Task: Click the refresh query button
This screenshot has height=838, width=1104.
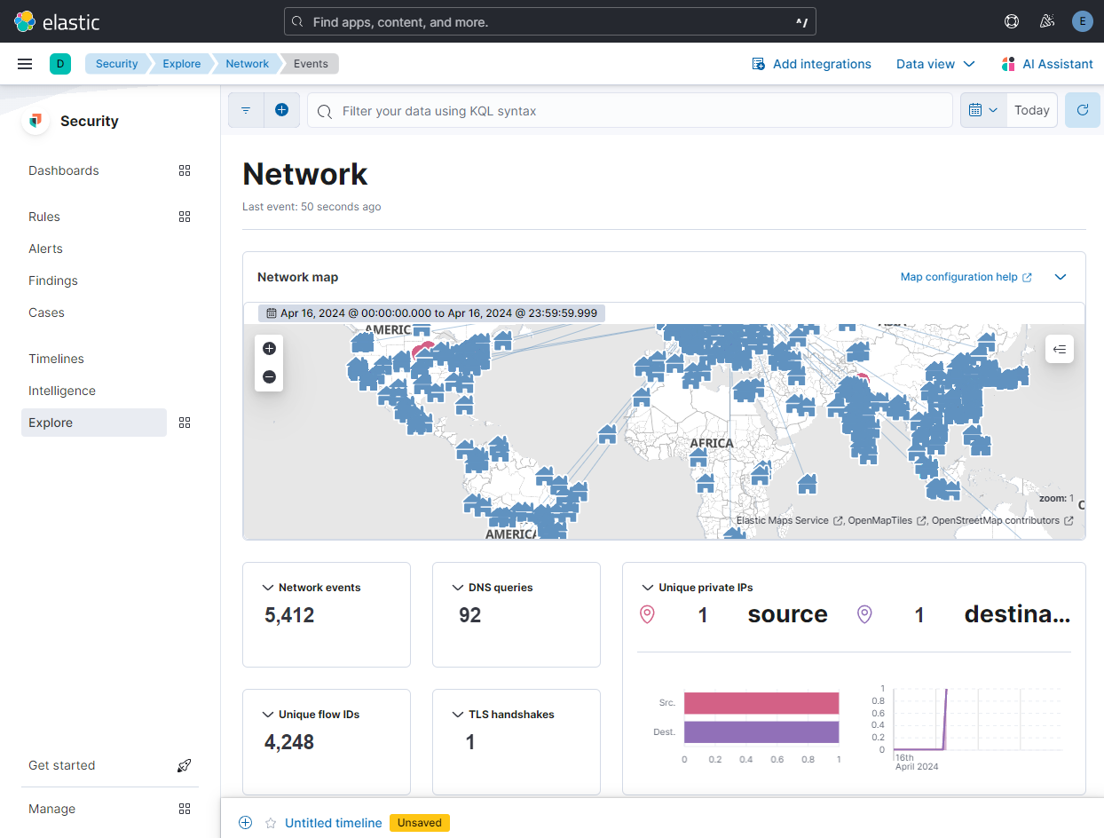Action: click(x=1082, y=110)
